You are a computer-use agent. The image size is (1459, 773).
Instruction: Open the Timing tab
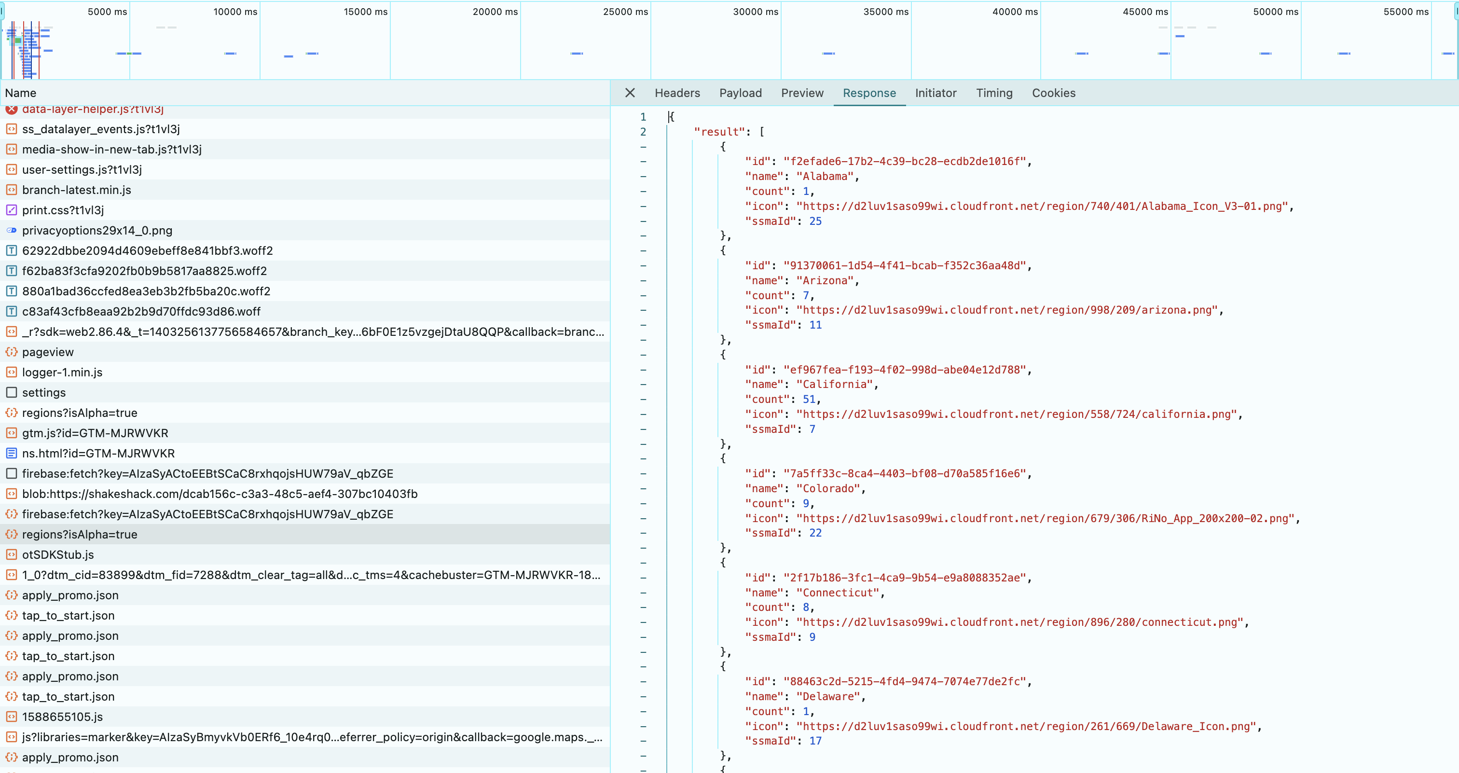point(994,93)
